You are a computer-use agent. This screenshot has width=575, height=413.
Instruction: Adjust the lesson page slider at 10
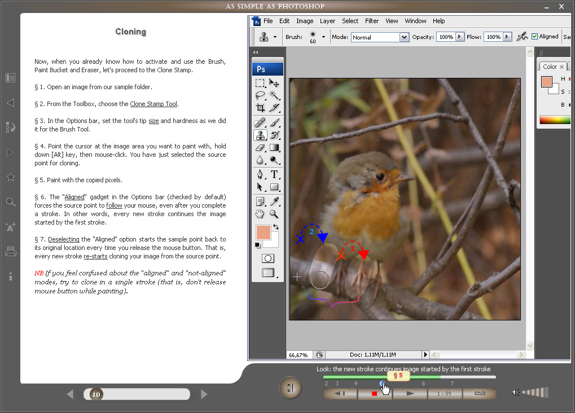point(96,394)
